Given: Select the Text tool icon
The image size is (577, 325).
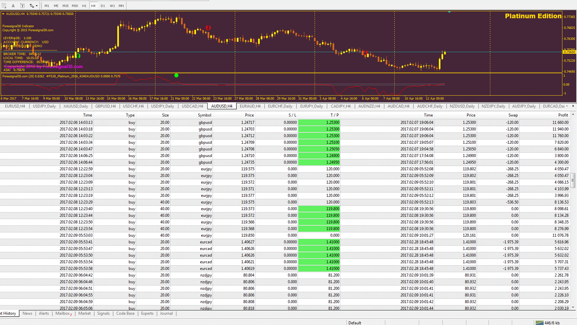Looking at the screenshot, I should pos(13,6).
